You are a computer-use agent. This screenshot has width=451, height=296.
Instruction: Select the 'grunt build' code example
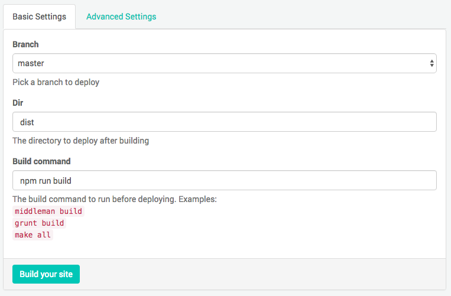tap(40, 223)
